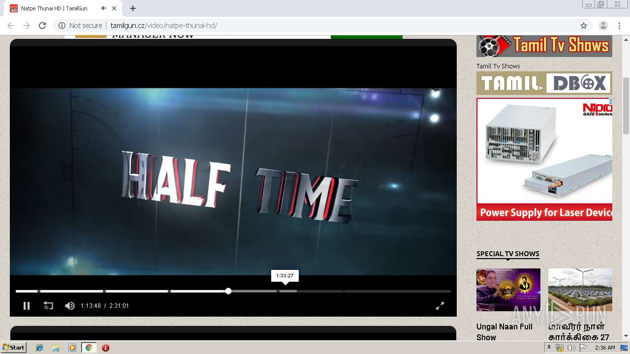The height and width of the screenshot is (354, 630).
Task: Mute the video player volume
Action: [x=70, y=306]
